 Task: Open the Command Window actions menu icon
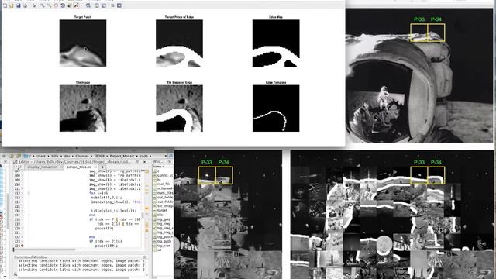pyautogui.click(x=145, y=257)
